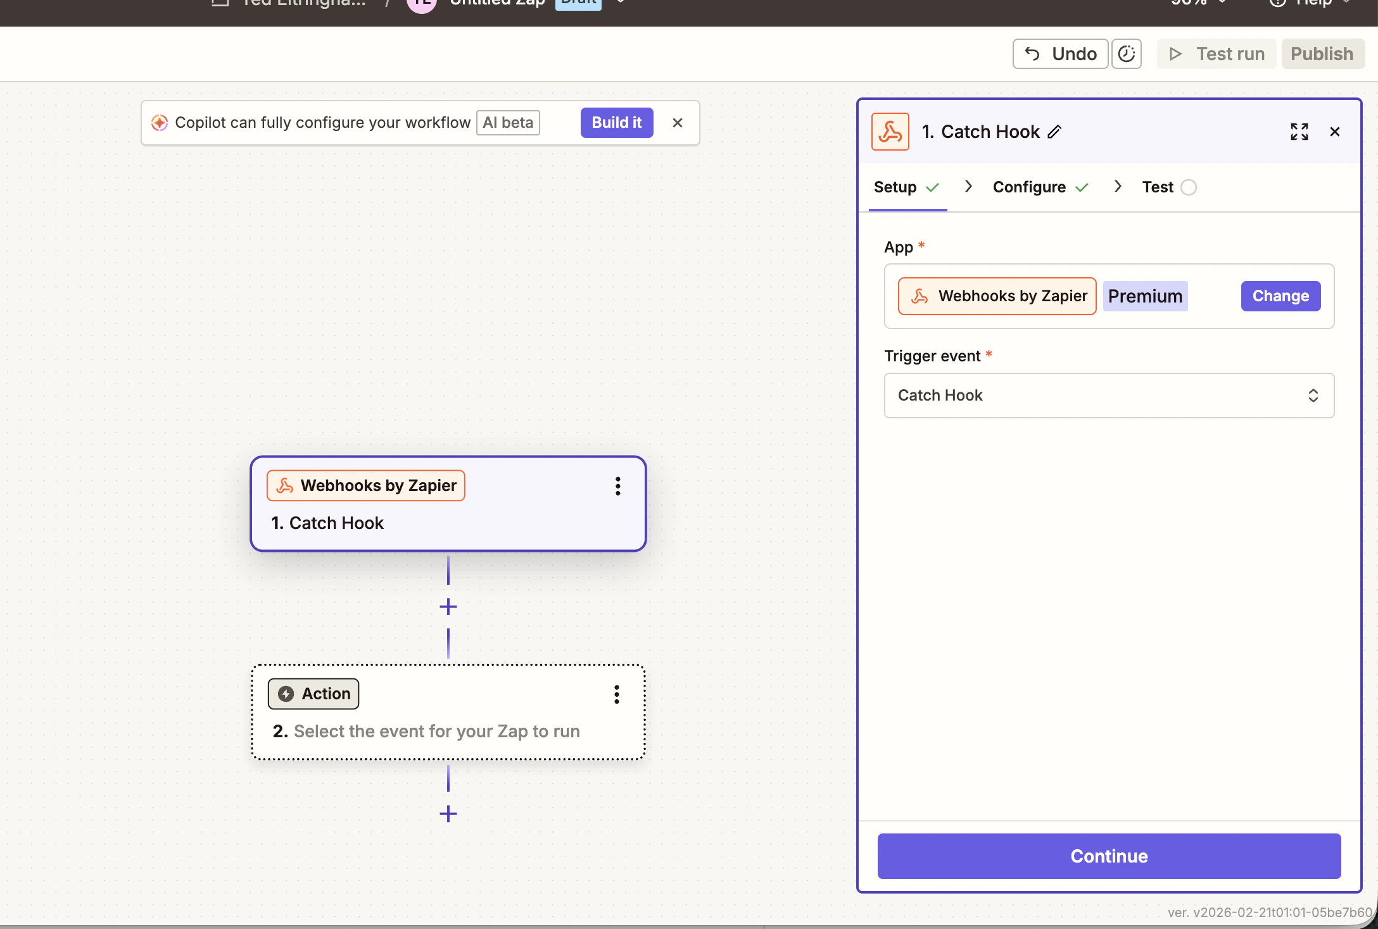Image resolution: width=1378 pixels, height=929 pixels.
Task: Click the Webhooks by Zapier icon in panel header
Action: (x=890, y=132)
